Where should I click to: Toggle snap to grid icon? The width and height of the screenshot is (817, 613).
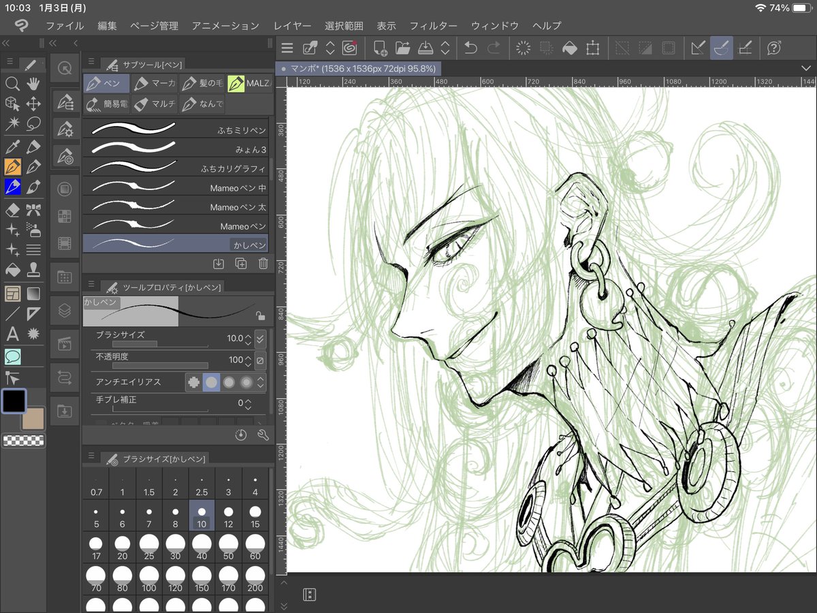point(745,48)
